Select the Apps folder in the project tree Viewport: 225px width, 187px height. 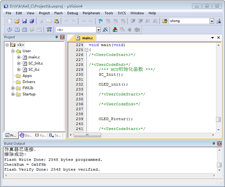(x=27, y=76)
